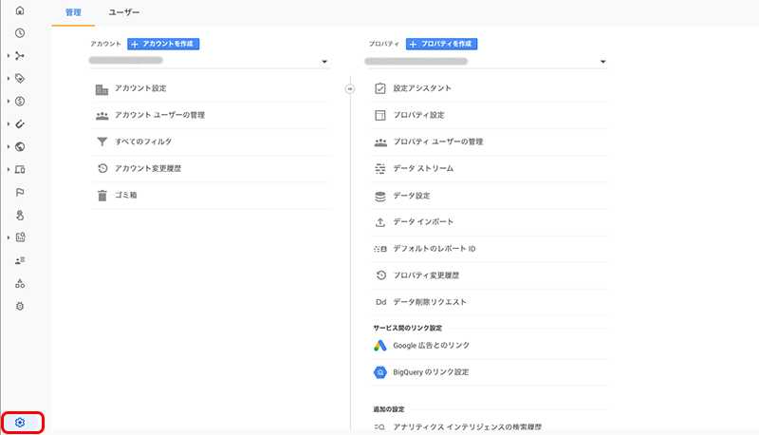Select the devices tech icon in the sidebar
759x435 pixels.
point(20,170)
